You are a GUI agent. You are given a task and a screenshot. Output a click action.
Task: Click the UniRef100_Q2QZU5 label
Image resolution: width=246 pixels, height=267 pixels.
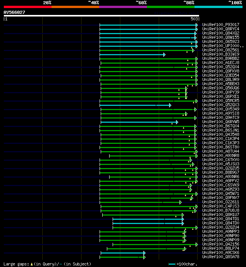(x=221, y=168)
